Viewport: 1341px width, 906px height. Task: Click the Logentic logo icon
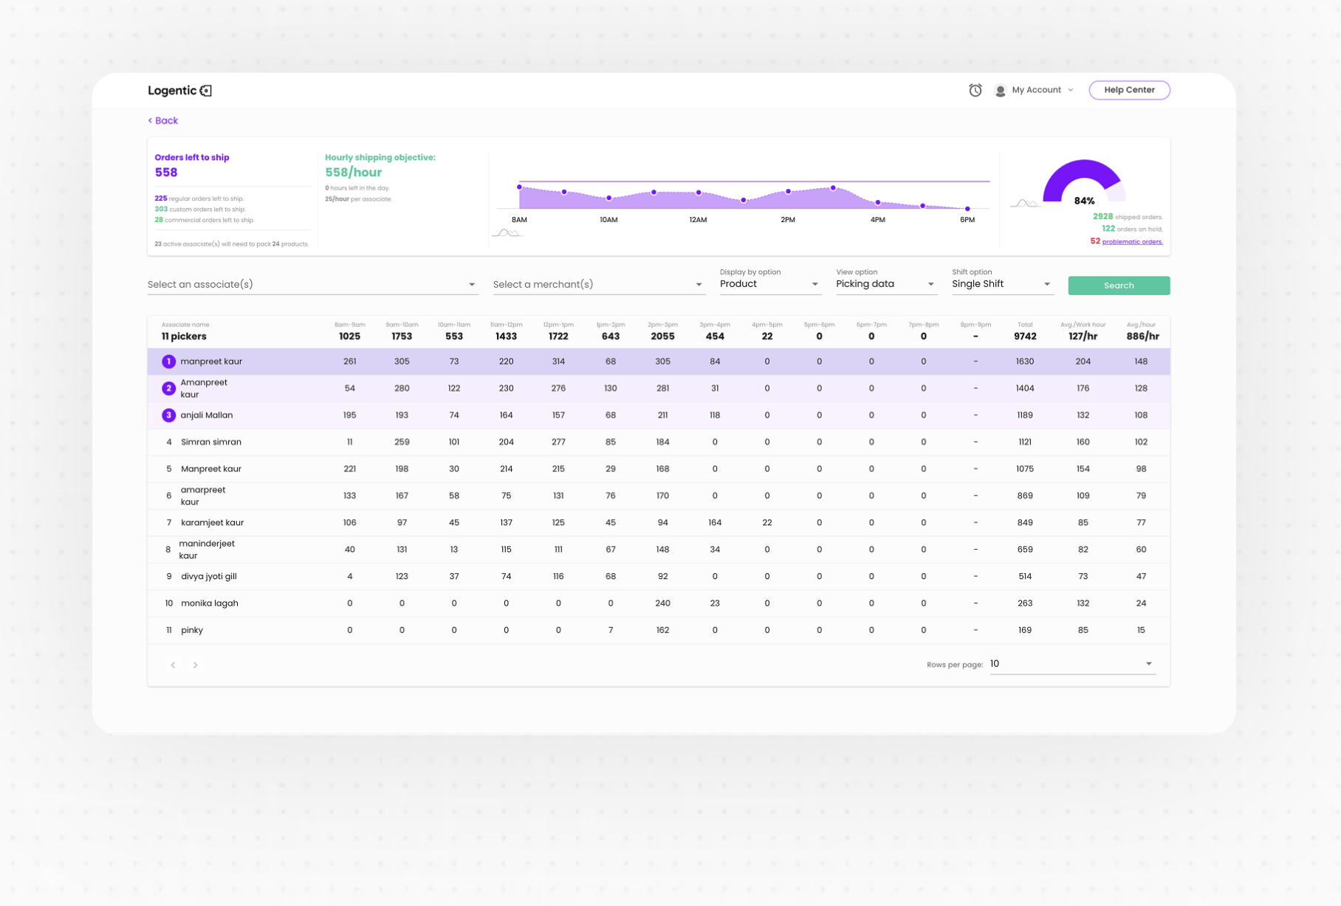(x=206, y=91)
